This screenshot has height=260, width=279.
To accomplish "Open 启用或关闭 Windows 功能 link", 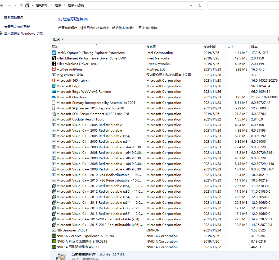I will pos(23,33).
